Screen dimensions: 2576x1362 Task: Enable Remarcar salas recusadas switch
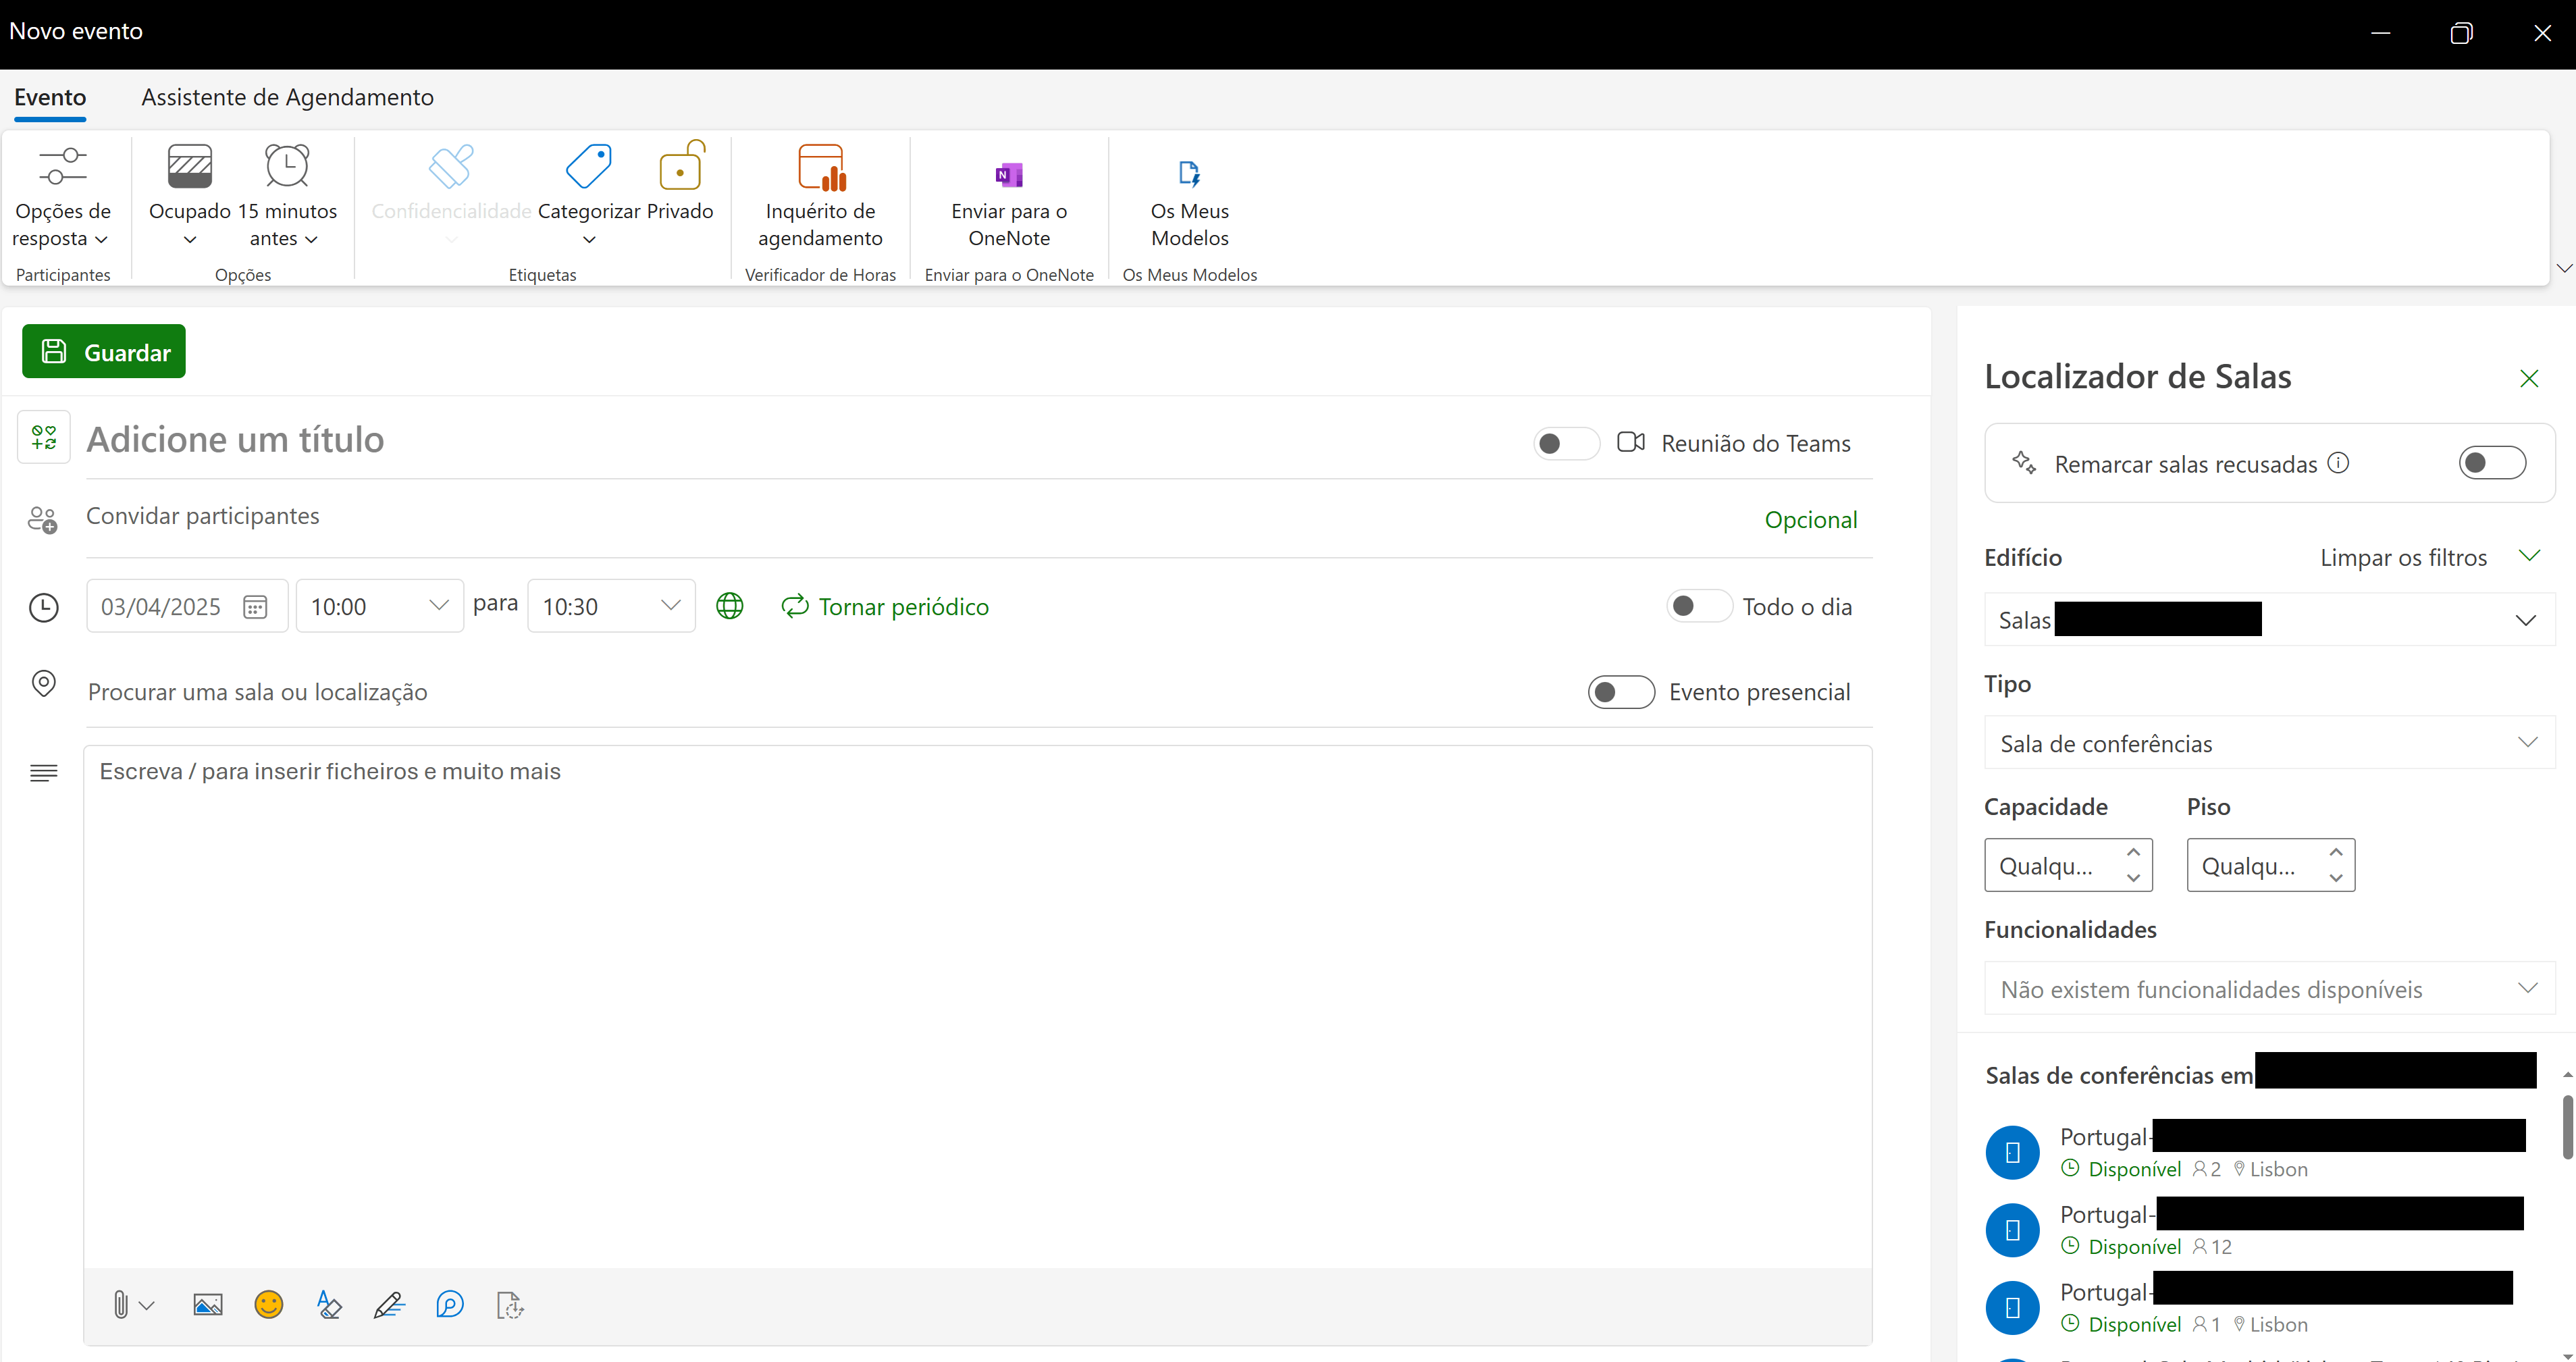coord(2492,463)
